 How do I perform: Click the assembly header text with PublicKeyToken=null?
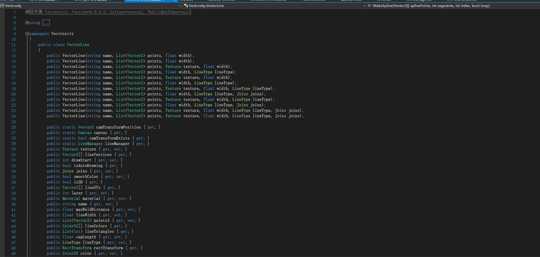[110, 12]
